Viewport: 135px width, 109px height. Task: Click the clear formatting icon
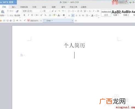click(59, 11)
